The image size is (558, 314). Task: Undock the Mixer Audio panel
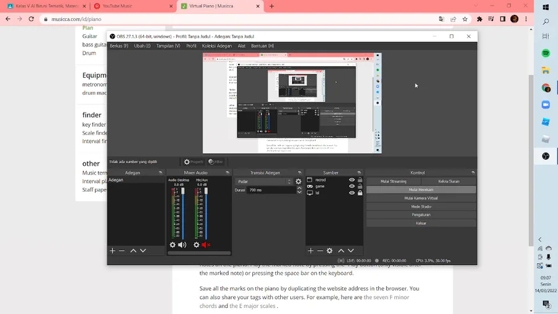pyautogui.click(x=228, y=173)
